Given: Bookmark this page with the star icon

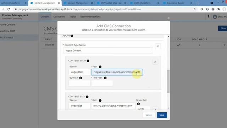Looking at the screenshot, I should 195,9.
